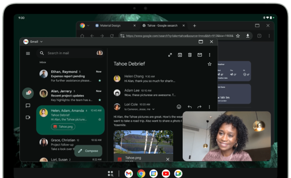
Task: Launch Google Meet from the taskbar
Action: click(x=178, y=174)
